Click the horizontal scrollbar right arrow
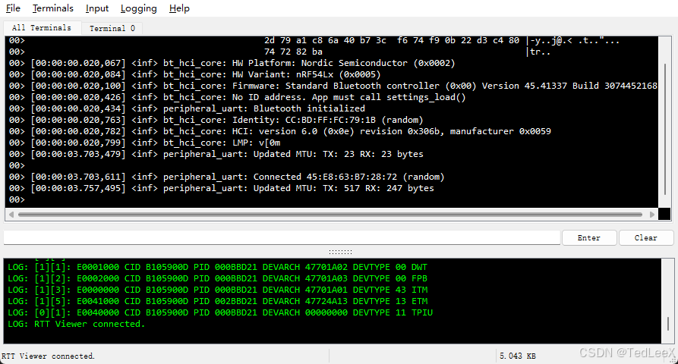Screen dimensions: 678x364 point(652,215)
